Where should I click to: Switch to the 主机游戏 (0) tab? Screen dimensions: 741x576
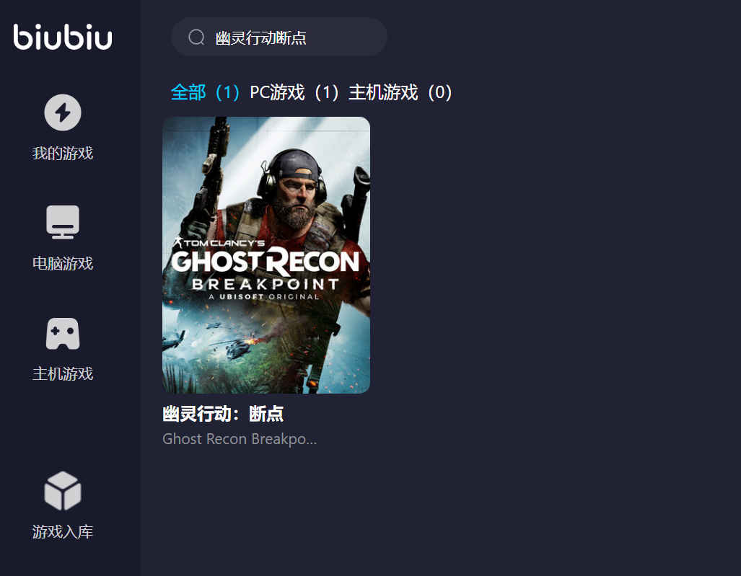400,92
